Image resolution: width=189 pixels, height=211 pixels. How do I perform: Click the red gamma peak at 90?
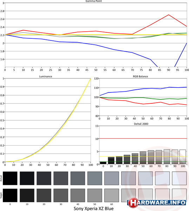pos(168,15)
